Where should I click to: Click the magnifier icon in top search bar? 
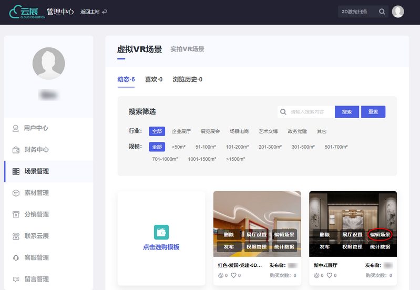[382, 12]
